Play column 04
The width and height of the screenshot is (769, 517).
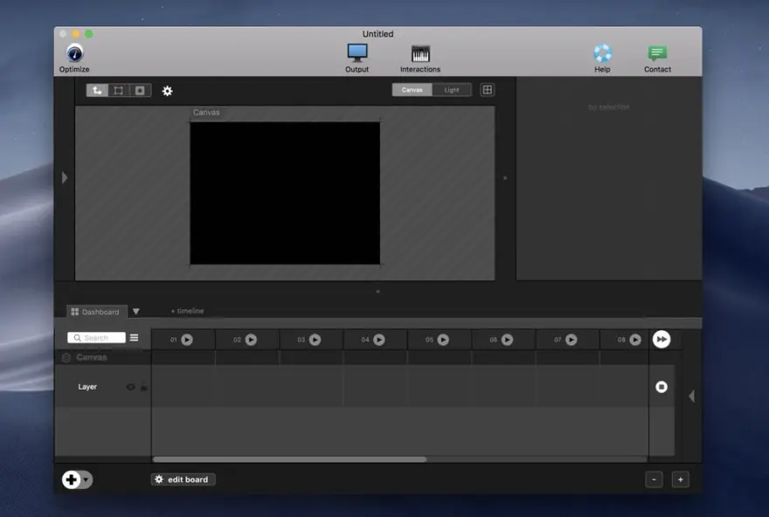click(379, 340)
